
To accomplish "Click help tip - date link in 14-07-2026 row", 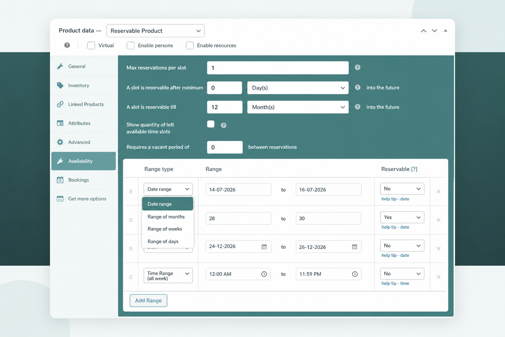I will [x=395, y=199].
